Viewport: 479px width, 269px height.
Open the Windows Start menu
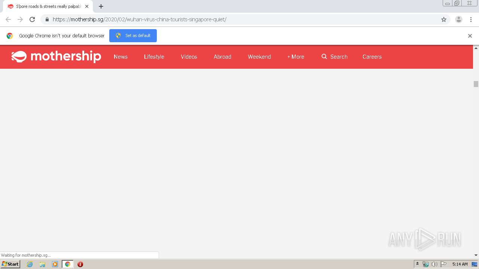(x=10, y=264)
